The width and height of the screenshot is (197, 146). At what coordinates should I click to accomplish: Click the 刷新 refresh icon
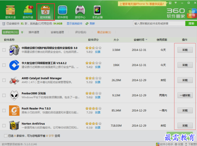[87, 24]
